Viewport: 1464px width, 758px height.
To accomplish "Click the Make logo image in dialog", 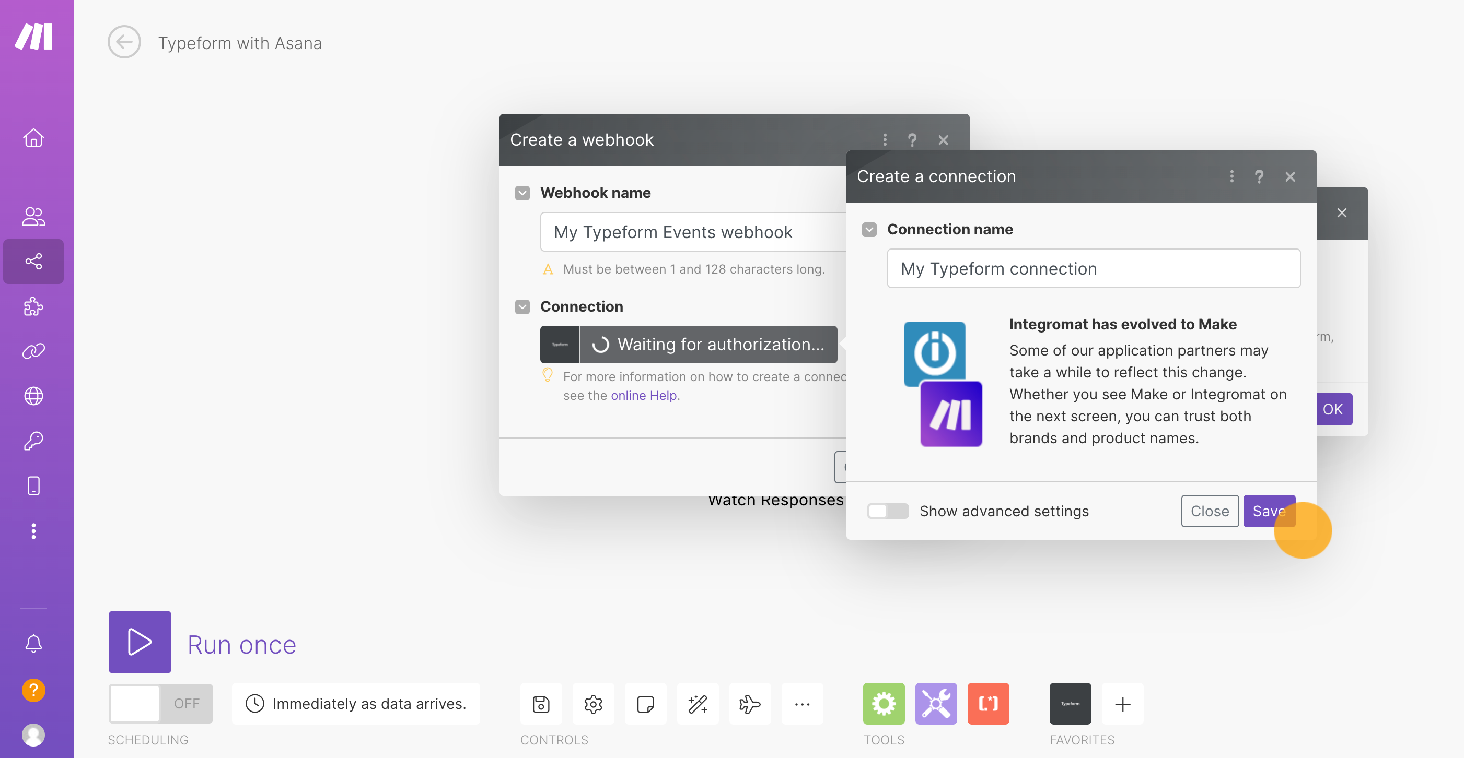I will (951, 413).
